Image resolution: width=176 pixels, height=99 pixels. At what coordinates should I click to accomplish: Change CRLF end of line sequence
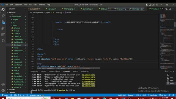click(144, 95)
